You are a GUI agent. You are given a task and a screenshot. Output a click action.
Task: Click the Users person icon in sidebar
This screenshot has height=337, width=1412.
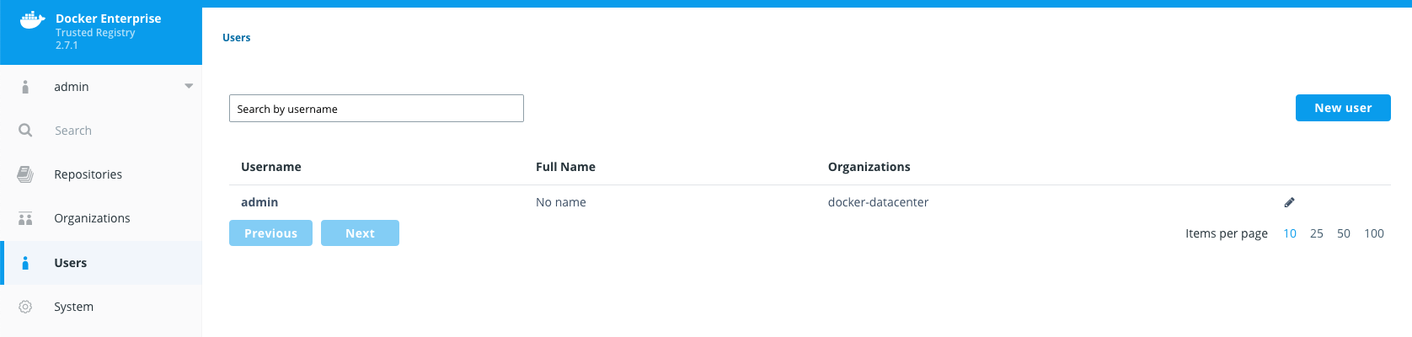point(25,263)
